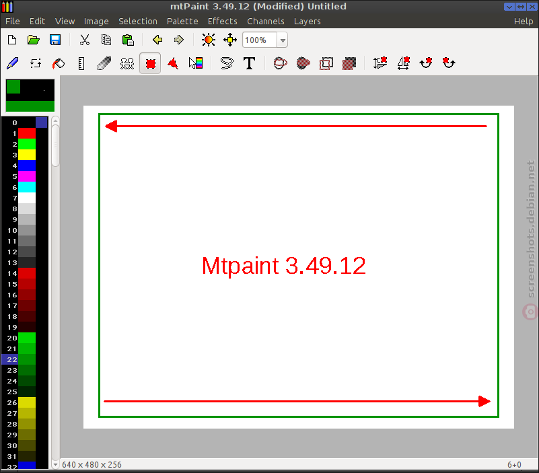Click the current color preview box
The image size is (539, 473).
point(30,96)
